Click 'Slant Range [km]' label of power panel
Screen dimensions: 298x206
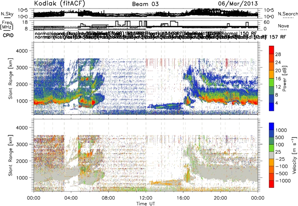click(x=10, y=78)
